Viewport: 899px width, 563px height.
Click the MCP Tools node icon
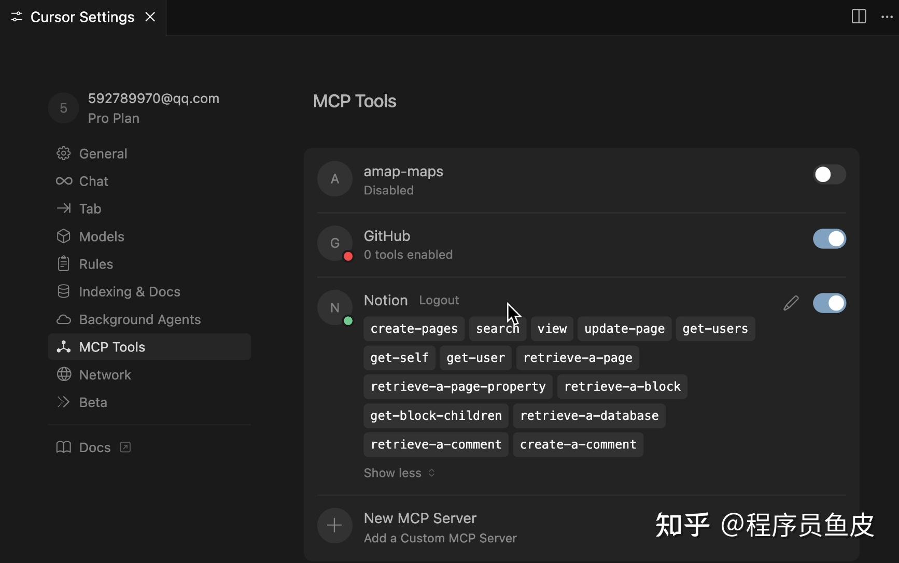[x=64, y=347]
